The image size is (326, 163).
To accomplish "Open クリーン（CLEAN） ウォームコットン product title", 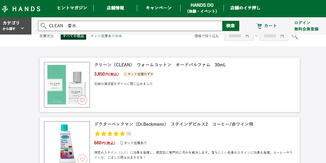I will click(x=160, y=65).
